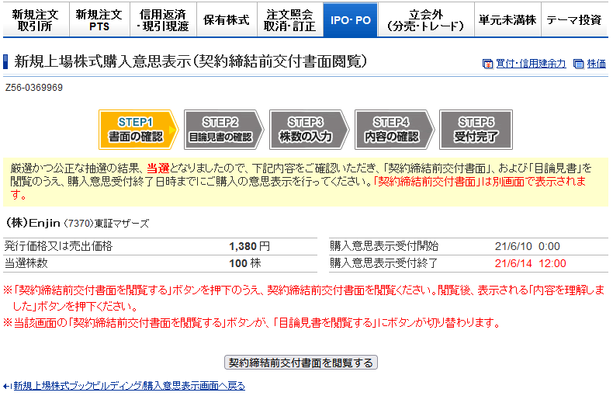Click the icon beside 買付・信用建余力
The image size is (613, 396).
[487, 64]
